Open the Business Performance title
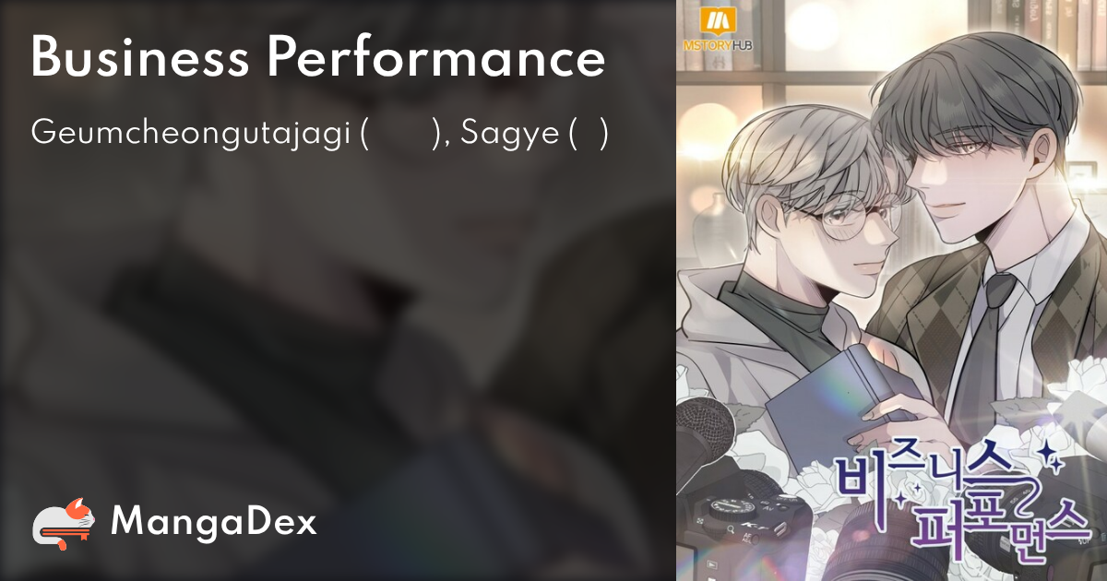Screen dimensions: 1107x581 click(x=318, y=59)
